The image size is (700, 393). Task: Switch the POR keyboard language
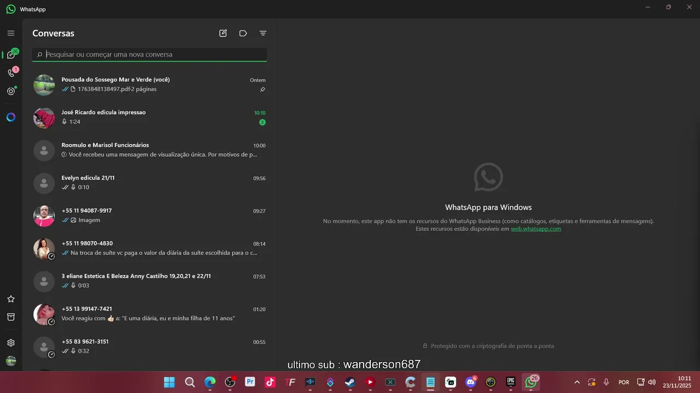click(623, 382)
